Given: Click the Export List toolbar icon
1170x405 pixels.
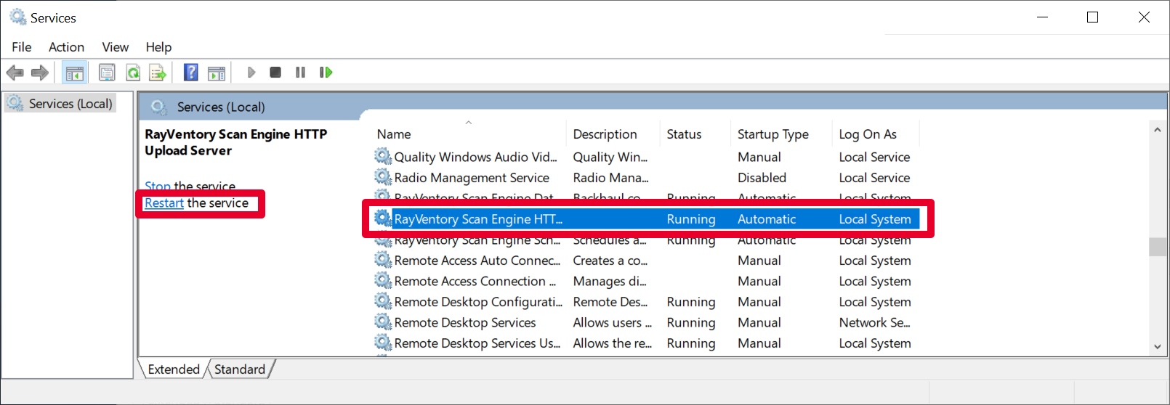Looking at the screenshot, I should coord(158,73).
